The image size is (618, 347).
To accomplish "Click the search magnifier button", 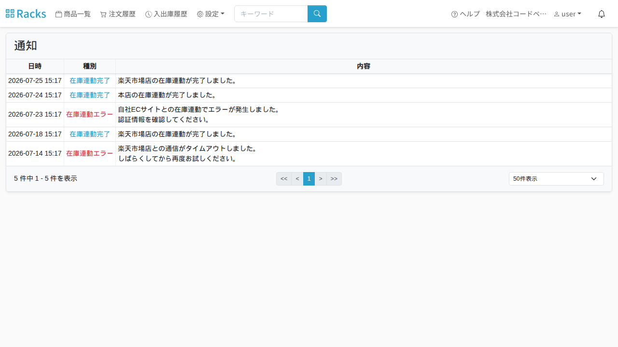I will pyautogui.click(x=317, y=13).
